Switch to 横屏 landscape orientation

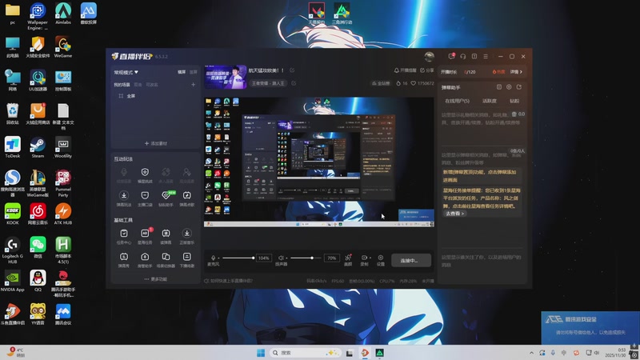[x=182, y=72]
